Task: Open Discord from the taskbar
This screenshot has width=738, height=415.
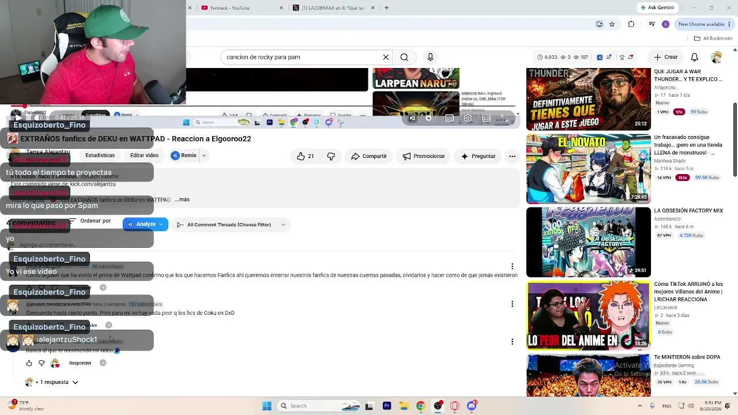Action: click(472, 406)
